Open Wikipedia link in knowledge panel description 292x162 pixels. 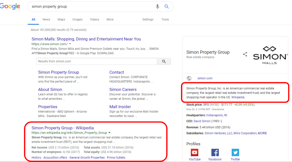[x=238, y=97]
